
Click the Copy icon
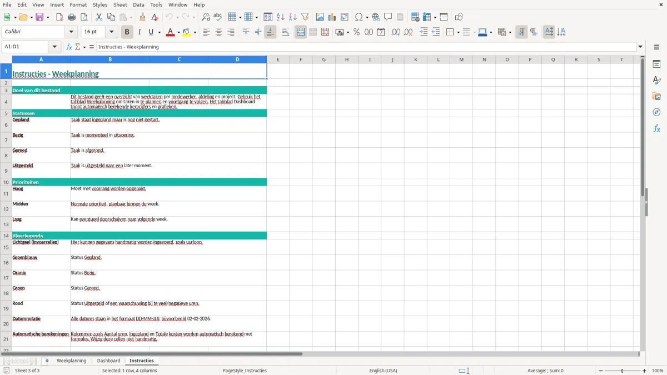[111, 17]
